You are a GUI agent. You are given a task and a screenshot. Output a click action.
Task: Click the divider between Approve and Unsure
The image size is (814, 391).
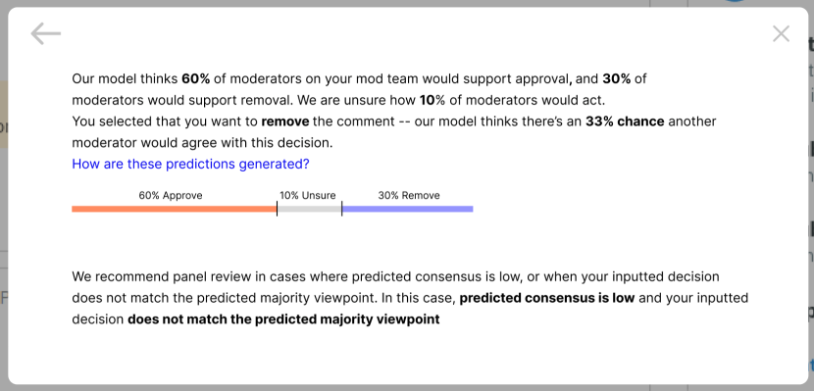pos(277,209)
